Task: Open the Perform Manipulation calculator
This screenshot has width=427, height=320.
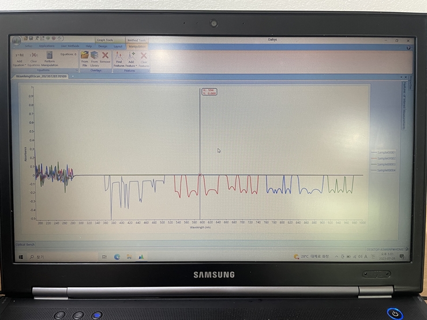Action: (50, 57)
